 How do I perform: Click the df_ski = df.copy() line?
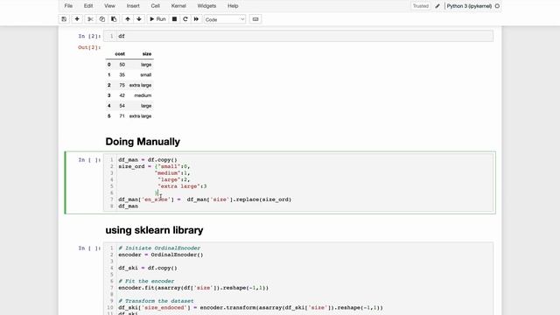click(x=148, y=269)
